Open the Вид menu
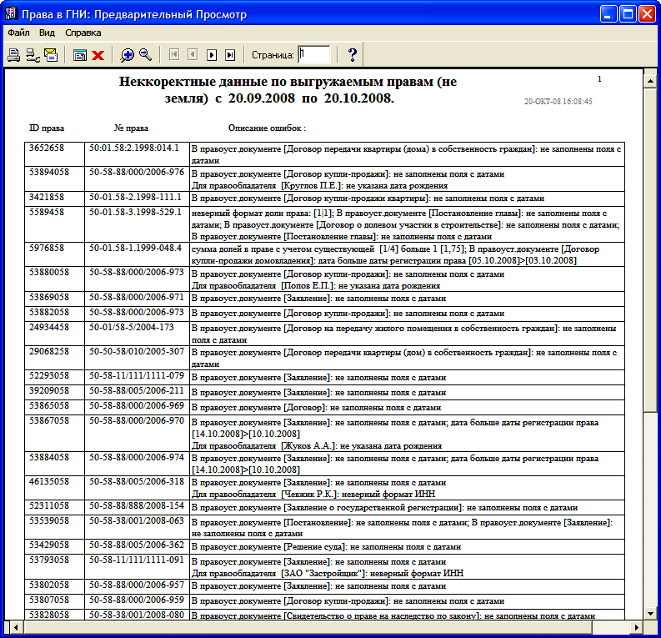The image size is (661, 638). pyautogui.click(x=47, y=33)
